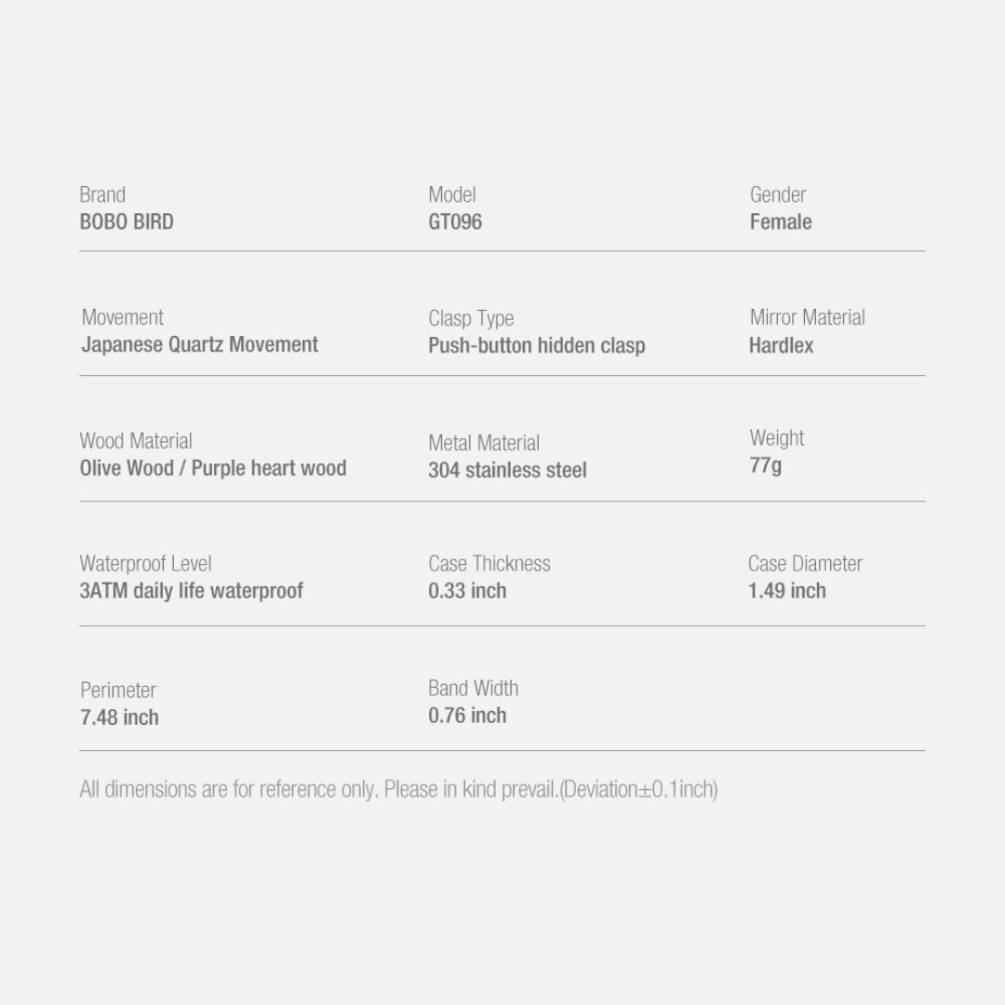This screenshot has height=1005, width=1005.
Task: Select the 304 stainless steel value
Action: (x=507, y=471)
